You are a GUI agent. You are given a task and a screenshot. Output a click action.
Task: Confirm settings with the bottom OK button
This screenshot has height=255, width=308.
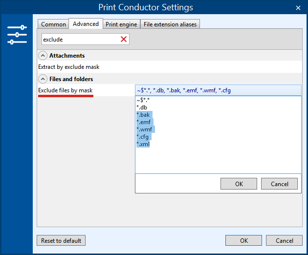coord(243,240)
